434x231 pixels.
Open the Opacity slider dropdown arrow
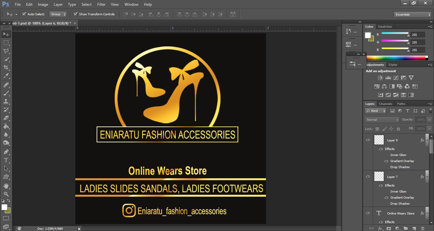coord(430,120)
